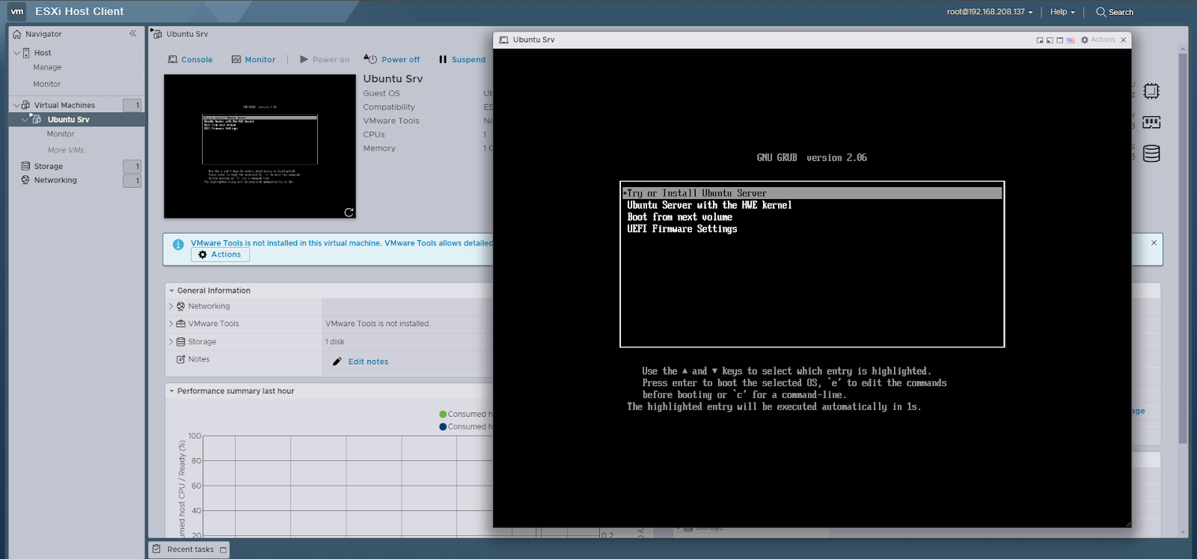Click the CPU chip icon on right

(1151, 91)
